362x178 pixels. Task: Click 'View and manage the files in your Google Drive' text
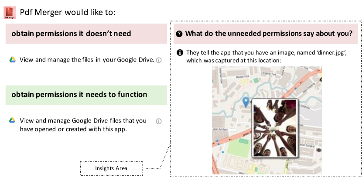[87, 60]
